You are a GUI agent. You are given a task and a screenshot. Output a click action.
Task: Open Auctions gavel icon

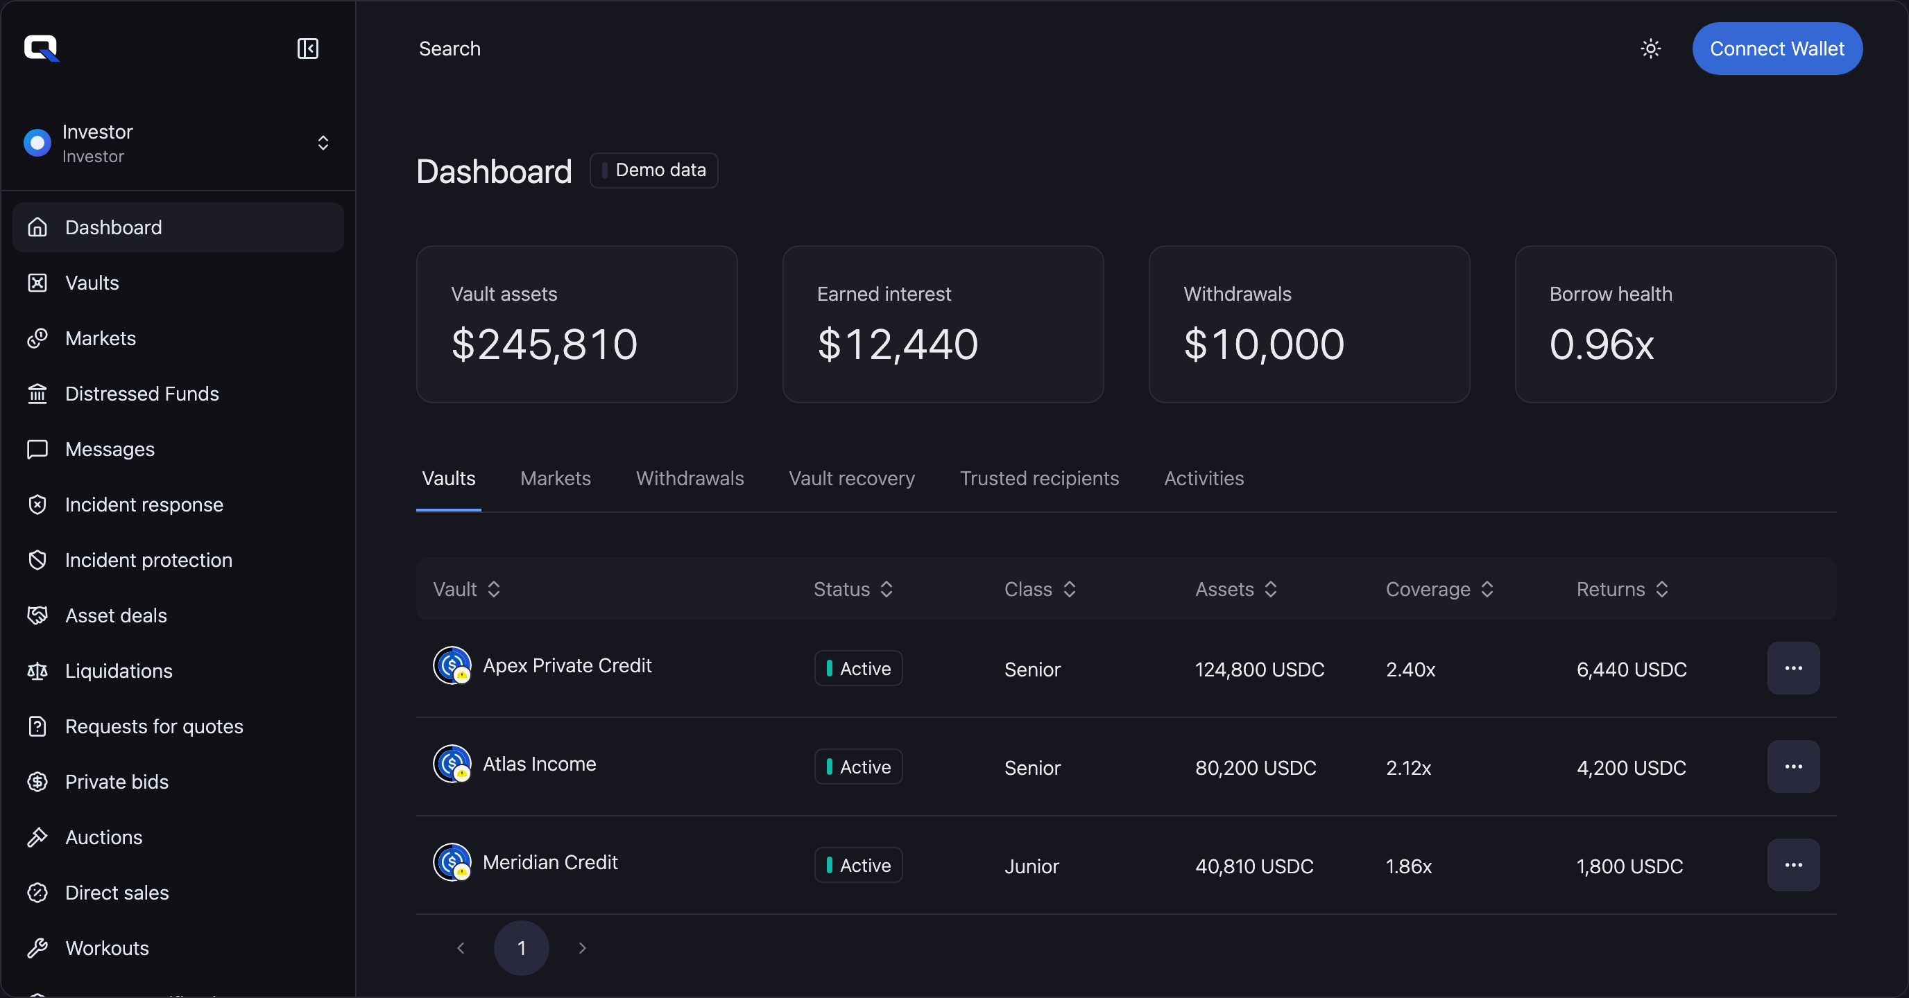37,837
